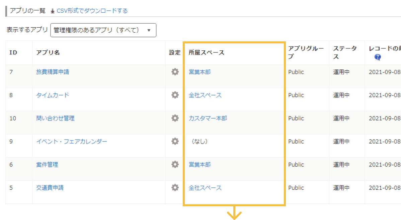Open settings gear for 案件管理 app

click(x=175, y=165)
